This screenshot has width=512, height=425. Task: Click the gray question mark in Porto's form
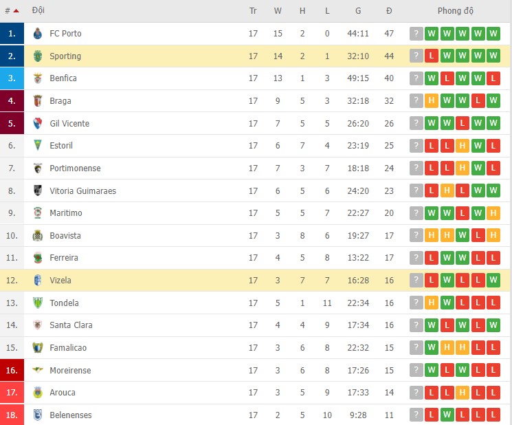416,34
